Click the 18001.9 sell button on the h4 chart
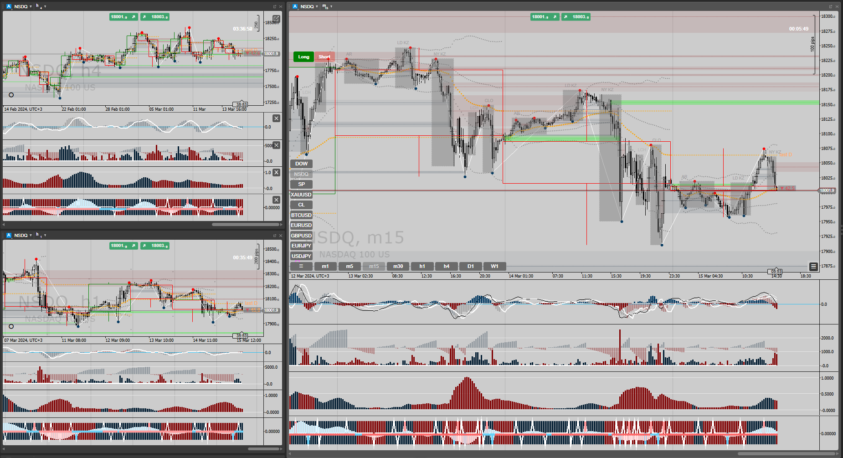The image size is (843, 458). 123,17
